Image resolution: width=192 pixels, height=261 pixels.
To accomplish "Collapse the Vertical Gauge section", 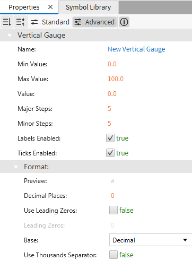I will 10,36.
